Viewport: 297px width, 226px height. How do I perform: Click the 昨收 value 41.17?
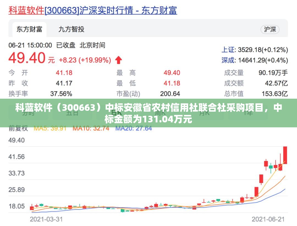click(x=64, y=83)
